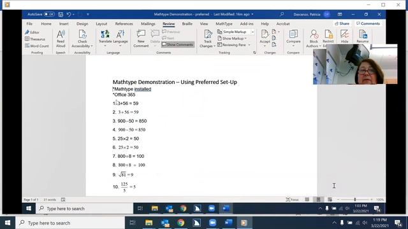Click the Check Accessibility icon
Image resolution: width=408 pixels, height=229 pixels.
pyautogui.click(x=82, y=34)
